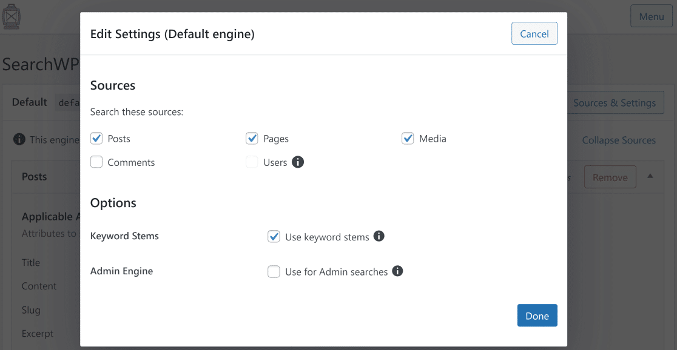Image resolution: width=677 pixels, height=350 pixels.
Task: Click Collapse Sources link
Action: coord(619,140)
